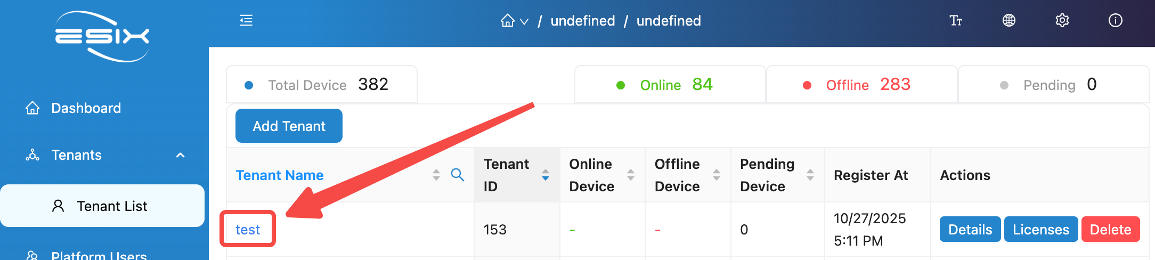Open the settings gear icon
The width and height of the screenshot is (1155, 260).
(1062, 21)
